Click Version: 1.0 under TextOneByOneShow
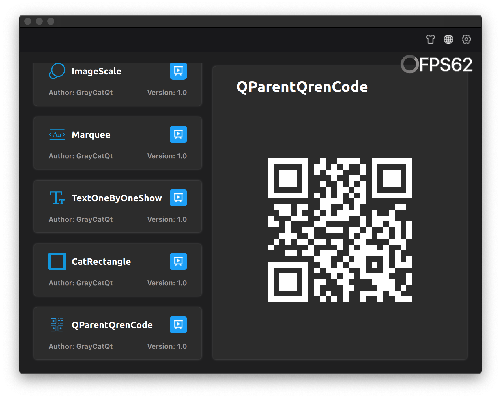 [x=167, y=219]
